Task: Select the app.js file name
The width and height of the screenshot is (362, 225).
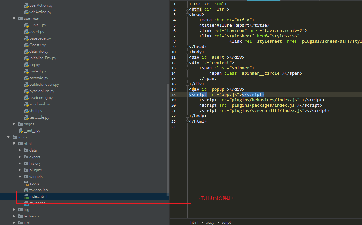Action: point(34,183)
